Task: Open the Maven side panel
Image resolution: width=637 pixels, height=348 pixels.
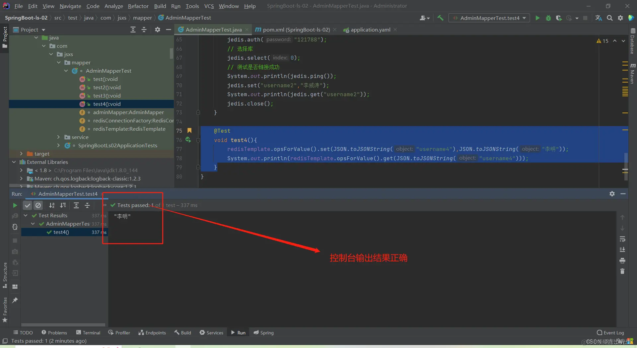Action: coord(633,74)
